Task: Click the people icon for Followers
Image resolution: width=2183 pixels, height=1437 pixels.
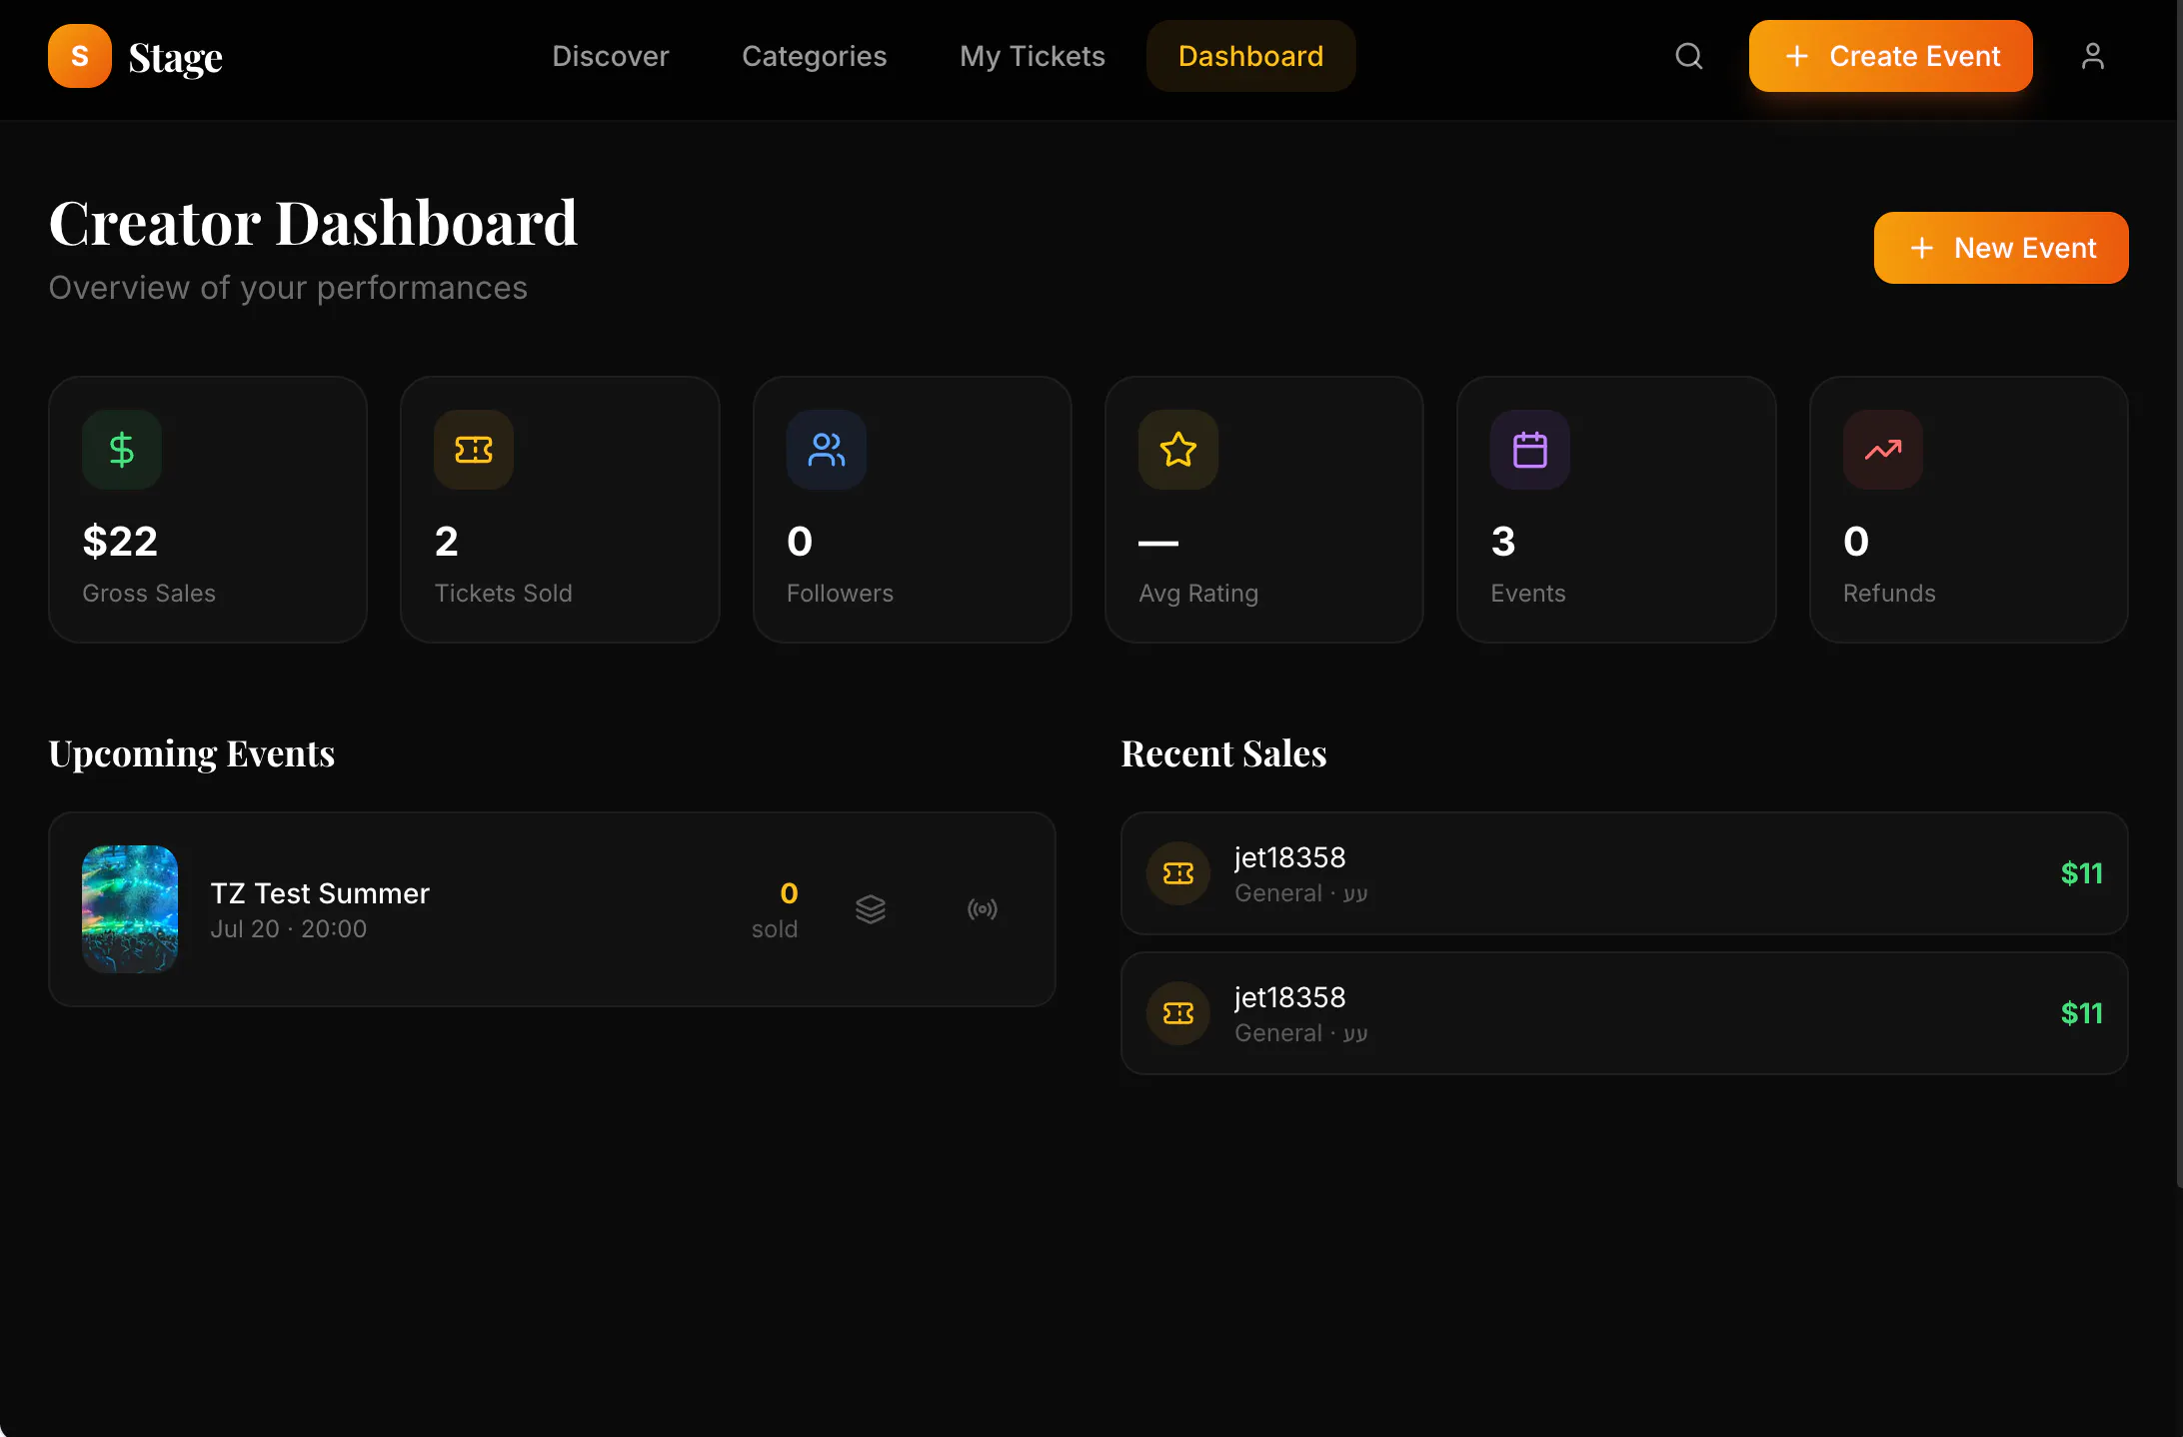Action: point(827,450)
